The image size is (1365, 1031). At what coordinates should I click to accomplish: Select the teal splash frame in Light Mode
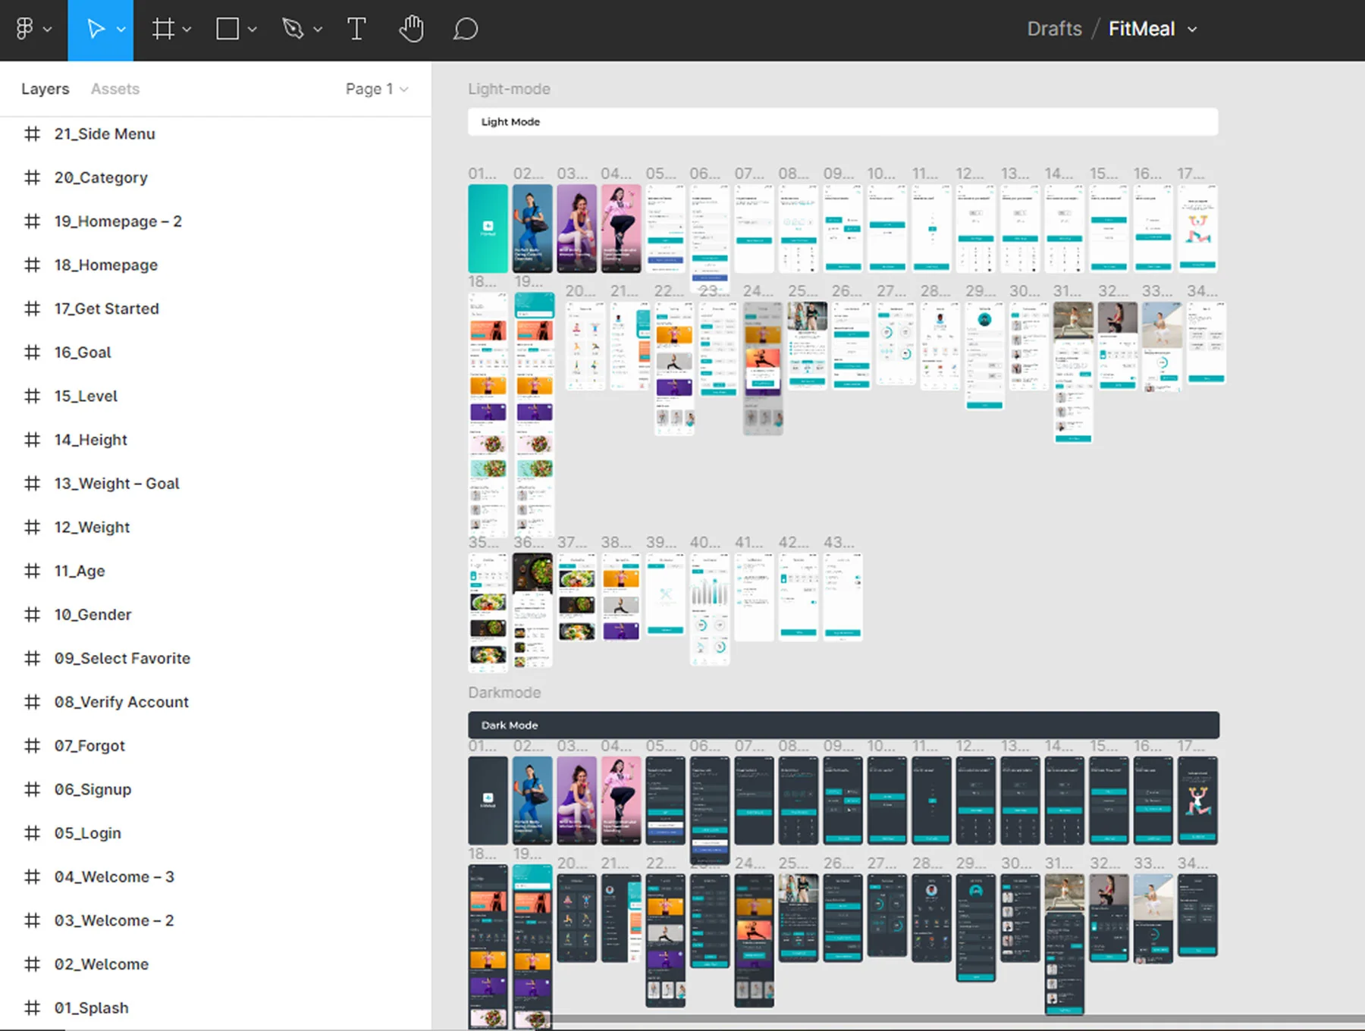[488, 228]
